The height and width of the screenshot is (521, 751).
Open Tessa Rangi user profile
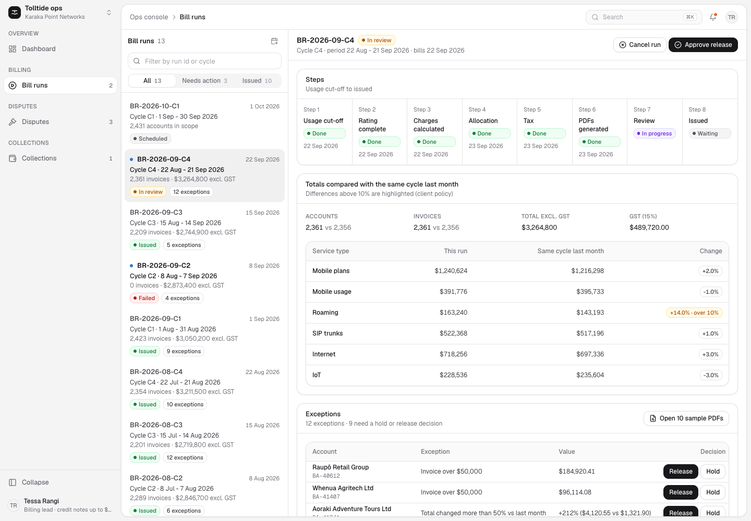click(x=60, y=505)
